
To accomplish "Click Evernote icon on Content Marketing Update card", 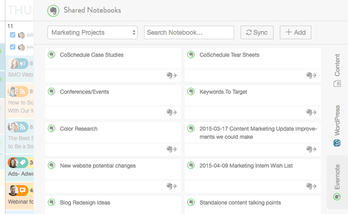I will (191, 128).
